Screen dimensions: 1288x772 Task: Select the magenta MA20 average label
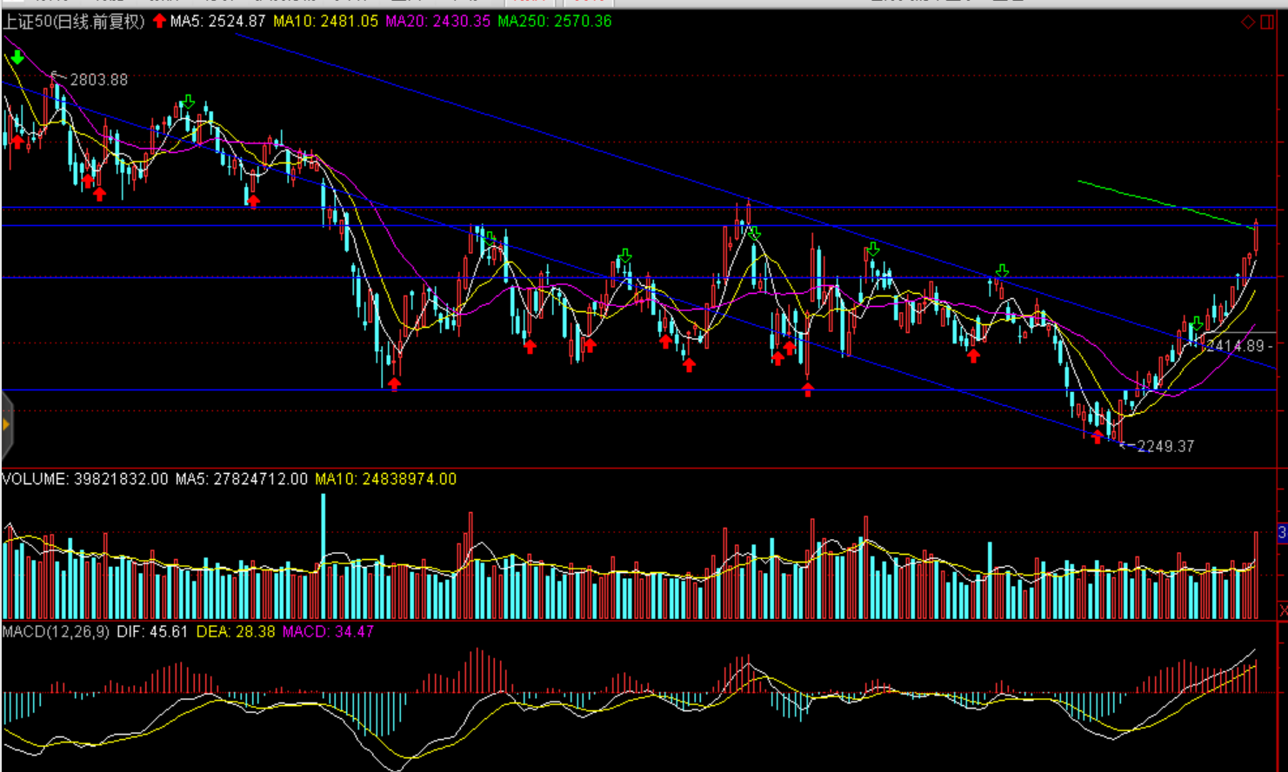(437, 22)
